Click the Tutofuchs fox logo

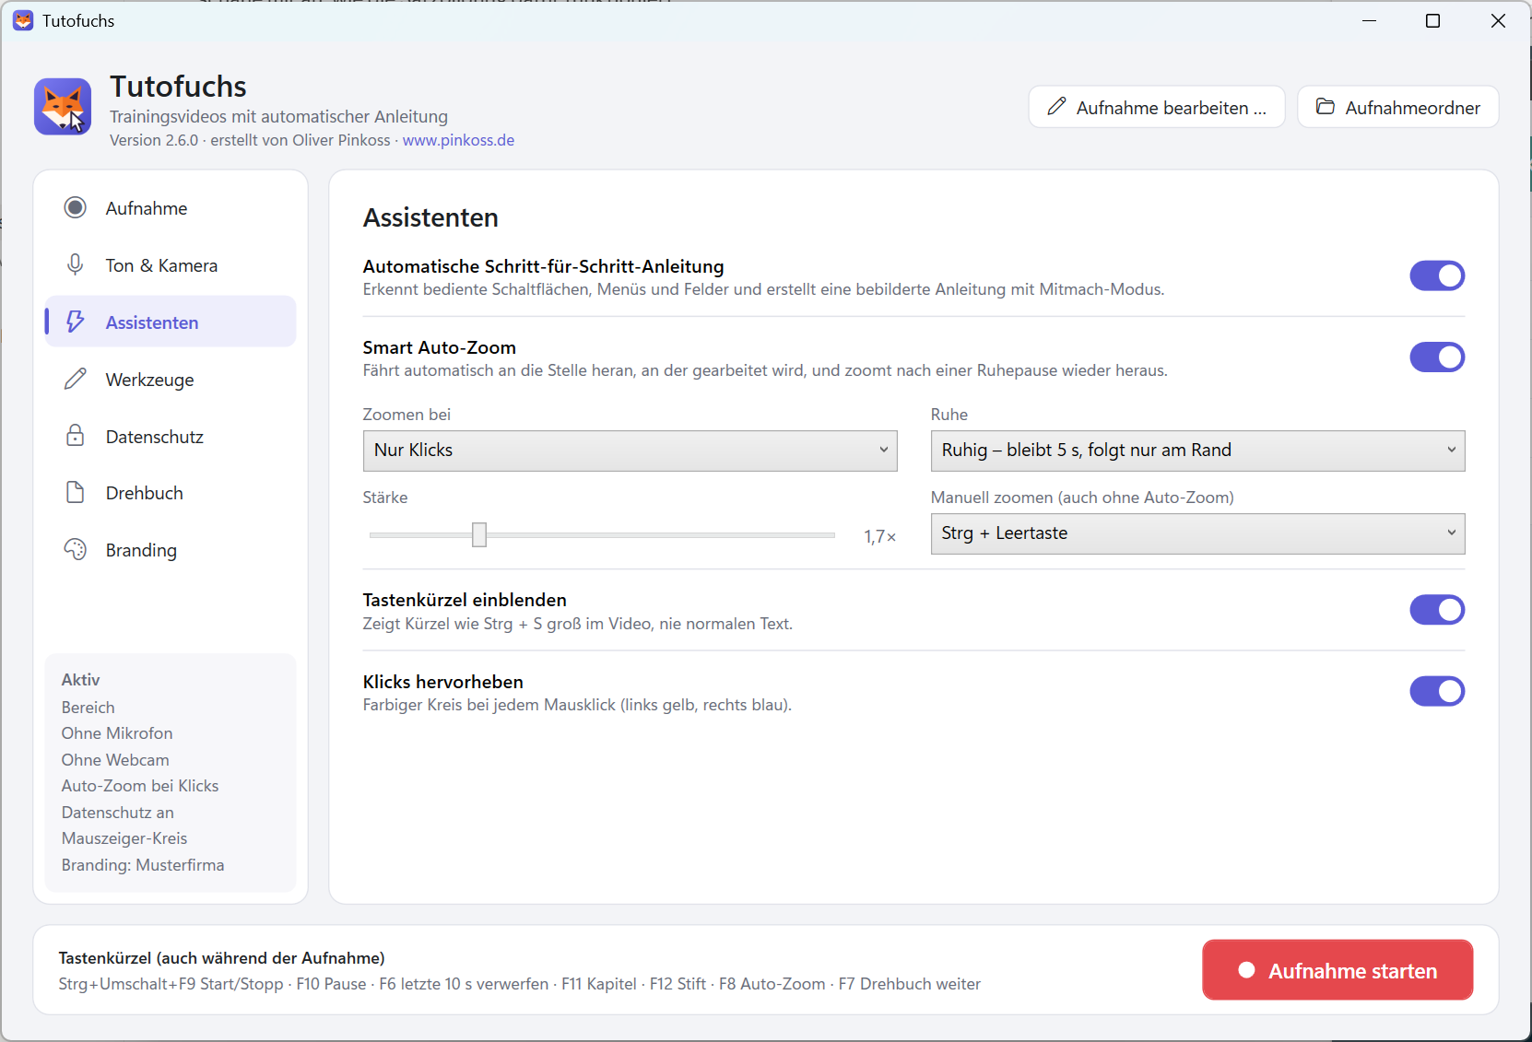[63, 107]
